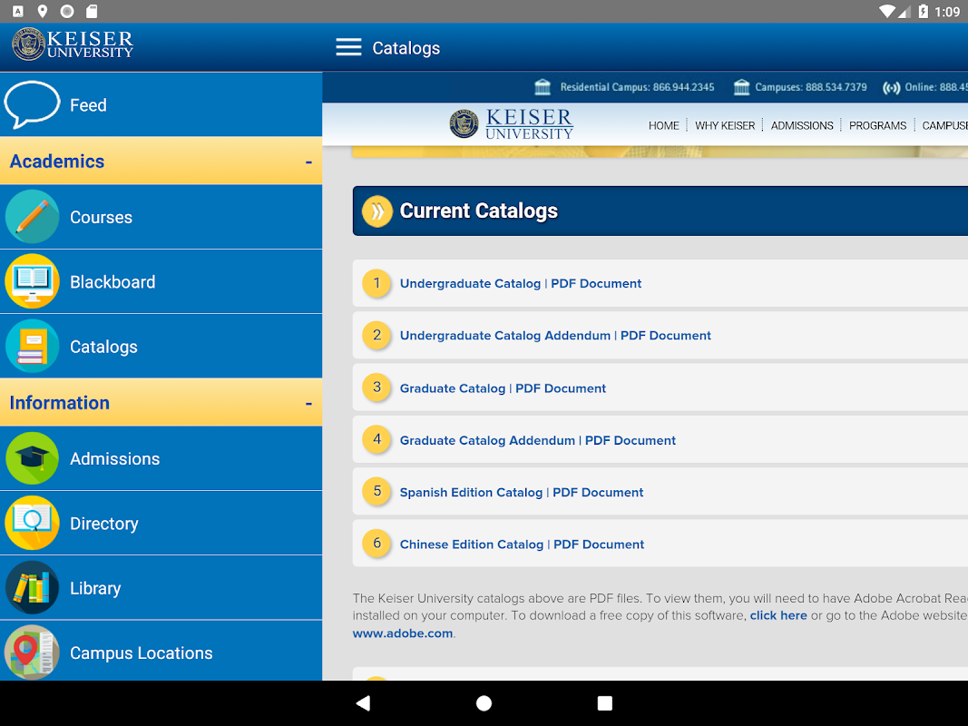Open the hamburger menu icon
Screen dimensions: 968x726
coord(348,47)
